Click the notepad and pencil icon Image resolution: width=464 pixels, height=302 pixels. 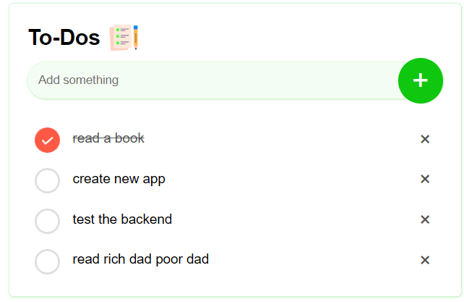coord(124,38)
